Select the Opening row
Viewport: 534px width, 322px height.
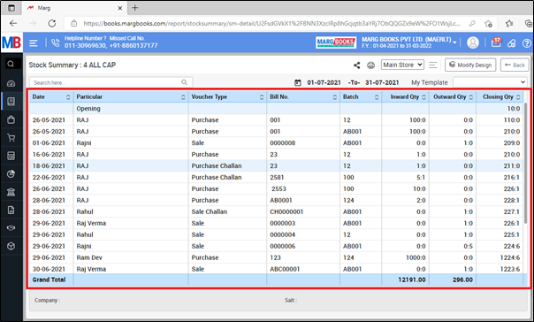[276, 108]
